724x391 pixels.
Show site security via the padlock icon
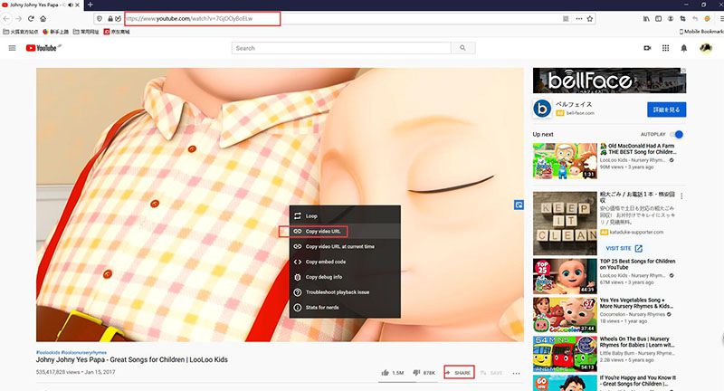click(110, 19)
